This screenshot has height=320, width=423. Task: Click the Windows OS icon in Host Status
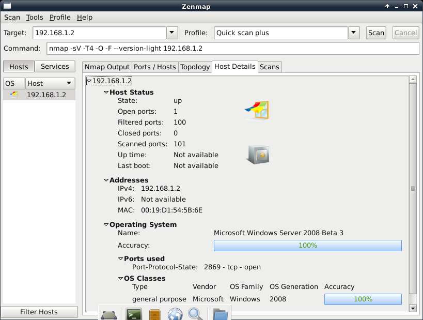click(x=257, y=110)
